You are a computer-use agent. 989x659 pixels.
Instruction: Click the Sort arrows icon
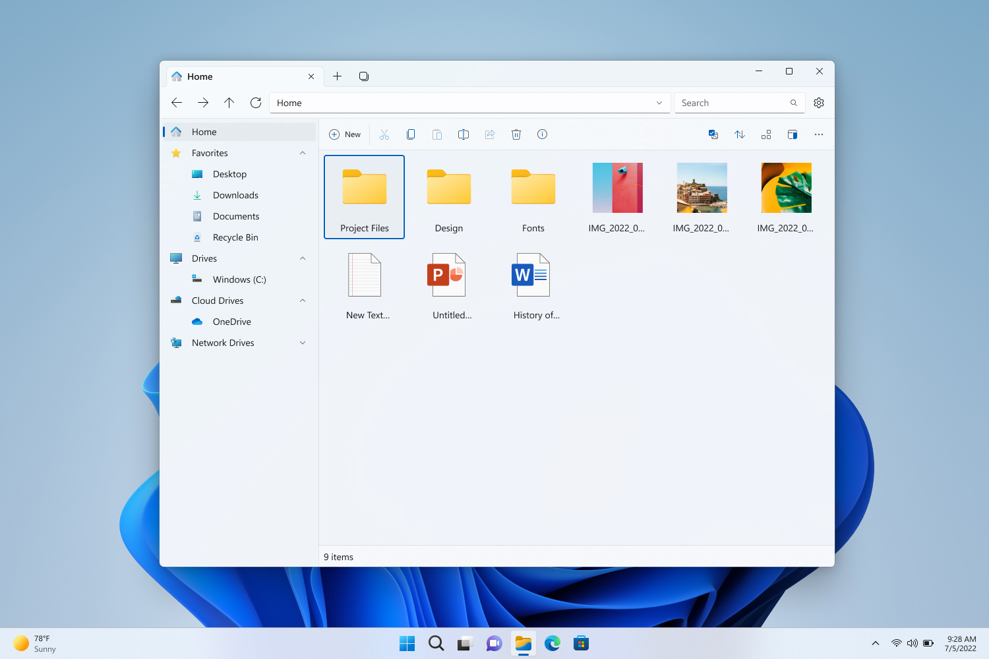click(x=740, y=134)
